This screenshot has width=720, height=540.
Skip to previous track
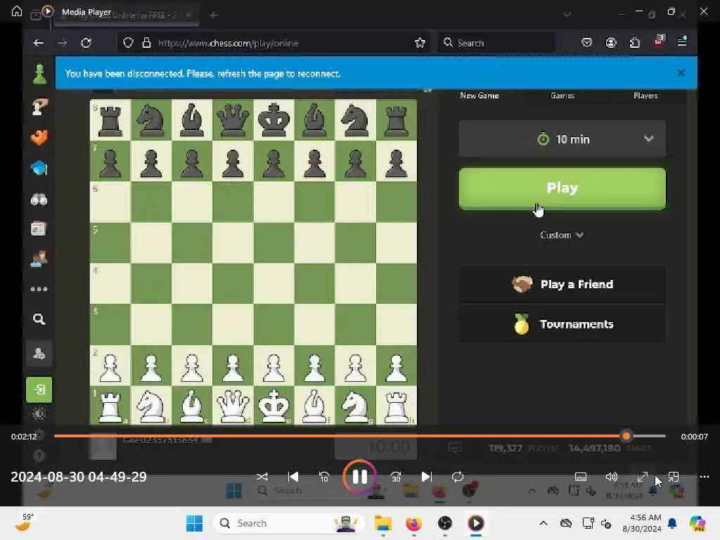click(x=293, y=477)
